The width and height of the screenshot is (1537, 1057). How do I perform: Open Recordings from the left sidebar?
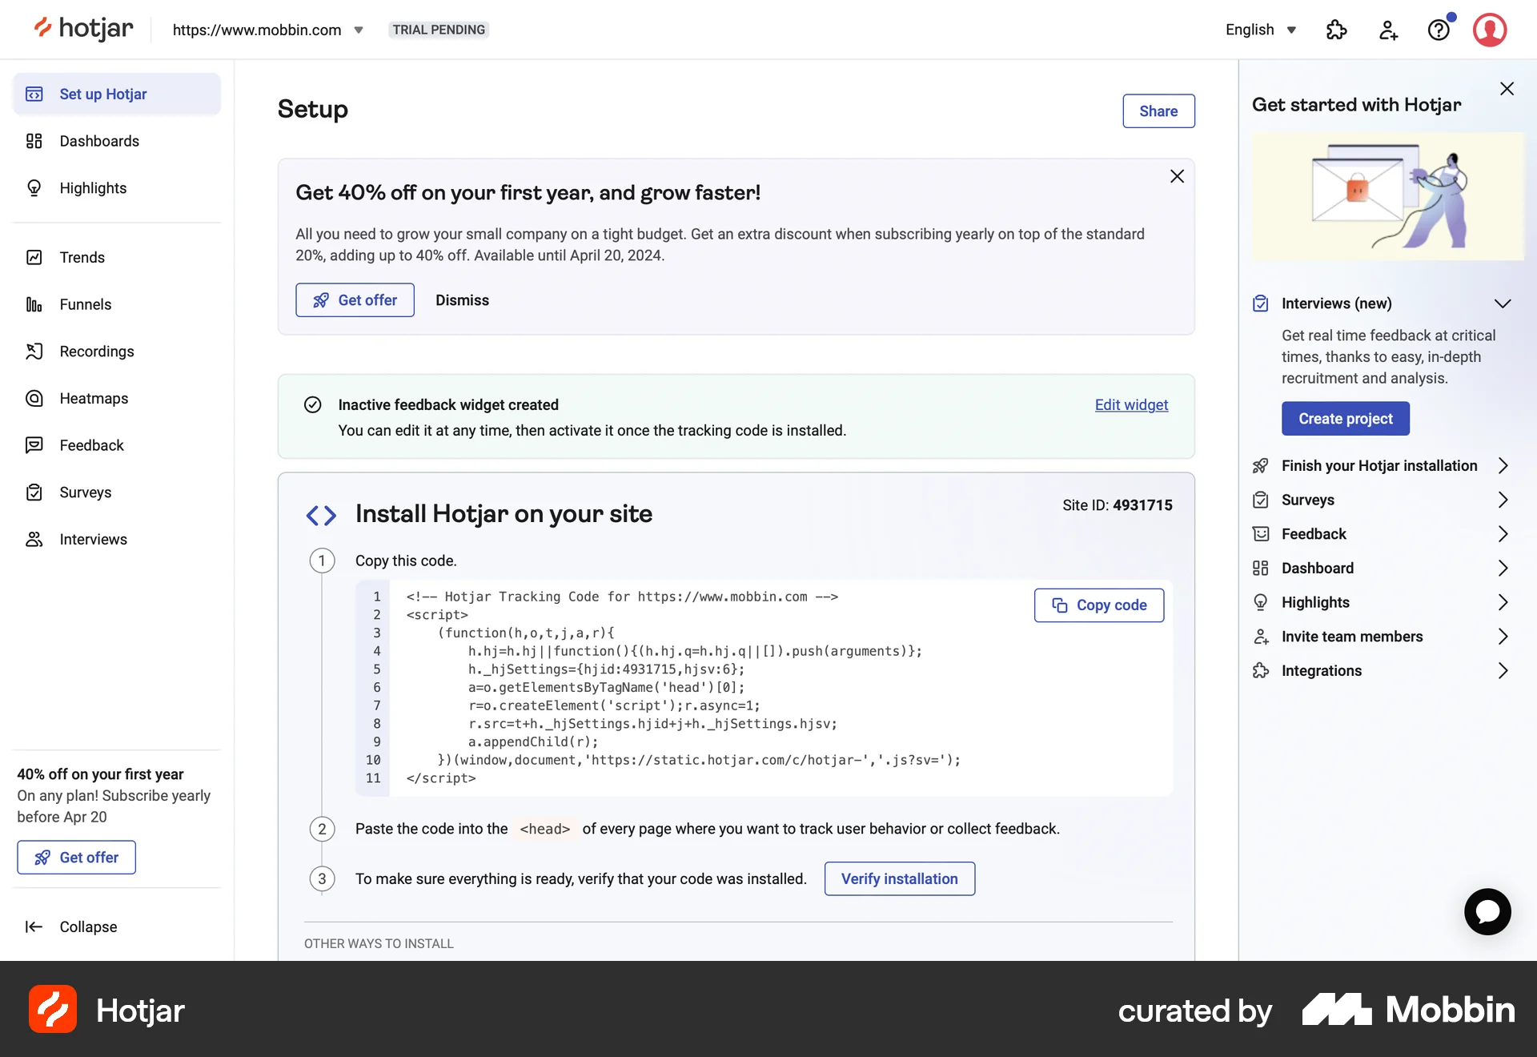click(x=97, y=352)
